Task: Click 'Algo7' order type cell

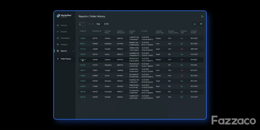Action: (x=158, y=86)
